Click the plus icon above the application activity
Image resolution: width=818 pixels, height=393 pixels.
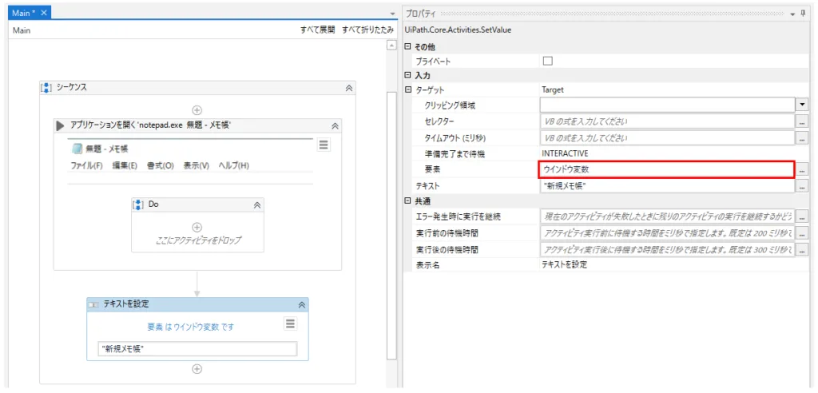coord(197,110)
